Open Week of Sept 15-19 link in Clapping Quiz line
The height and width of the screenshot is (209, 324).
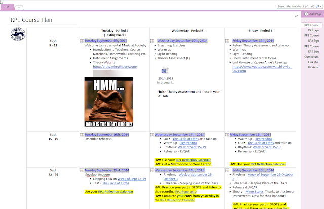(x=132, y=179)
